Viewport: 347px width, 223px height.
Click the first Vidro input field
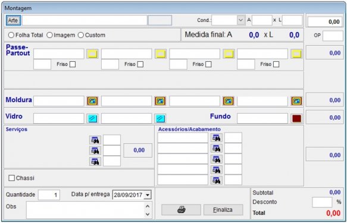point(59,118)
